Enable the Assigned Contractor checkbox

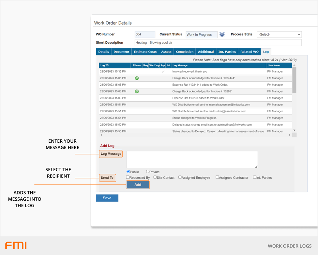pyautogui.click(x=217, y=177)
